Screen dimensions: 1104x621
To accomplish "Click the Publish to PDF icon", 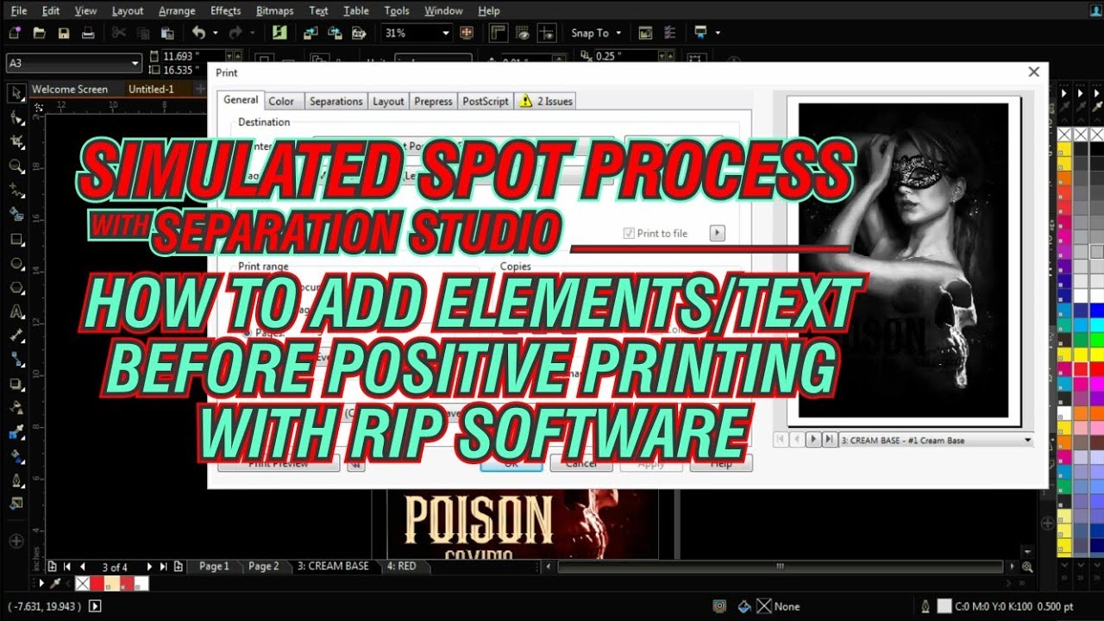I will 359,33.
